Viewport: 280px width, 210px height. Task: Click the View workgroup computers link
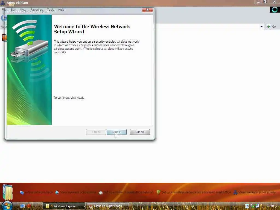[257, 192]
